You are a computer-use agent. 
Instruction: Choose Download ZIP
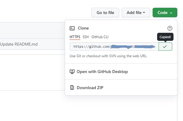click(x=121, y=88)
